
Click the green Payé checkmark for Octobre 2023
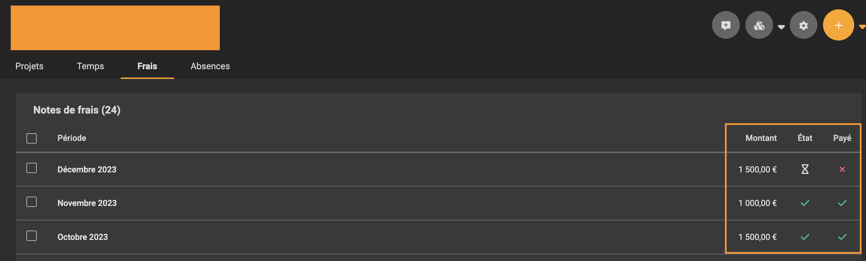click(x=842, y=237)
